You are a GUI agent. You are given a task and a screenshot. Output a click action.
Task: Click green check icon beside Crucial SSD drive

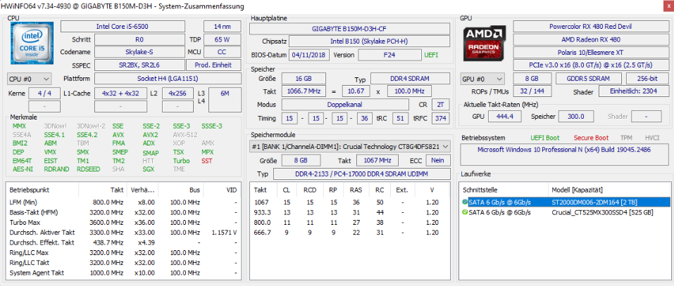(x=465, y=212)
